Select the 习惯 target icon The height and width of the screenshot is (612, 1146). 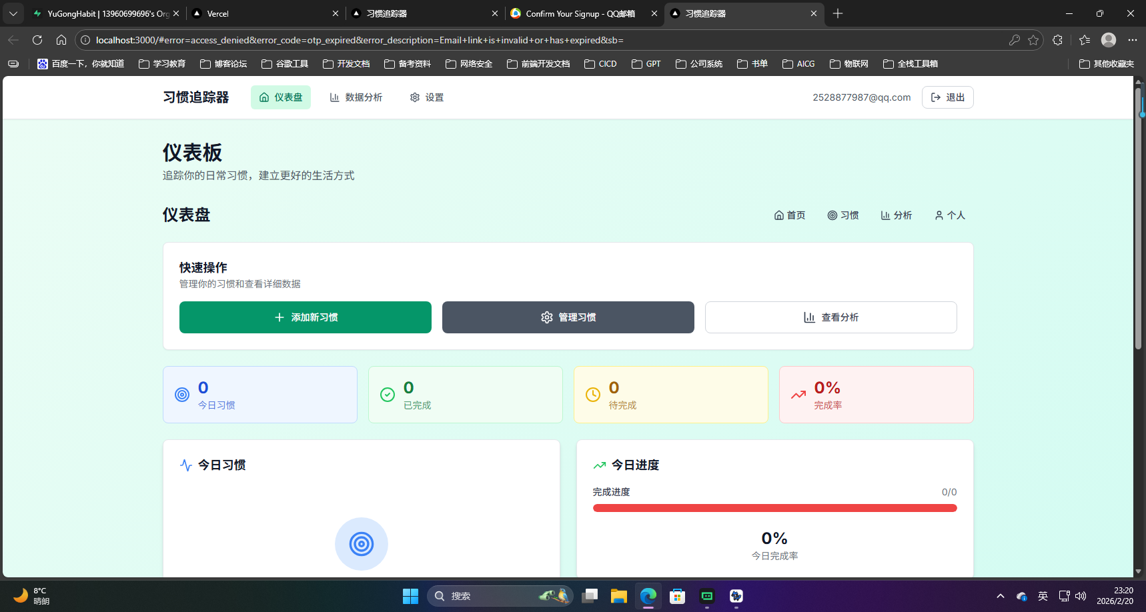[x=831, y=215]
